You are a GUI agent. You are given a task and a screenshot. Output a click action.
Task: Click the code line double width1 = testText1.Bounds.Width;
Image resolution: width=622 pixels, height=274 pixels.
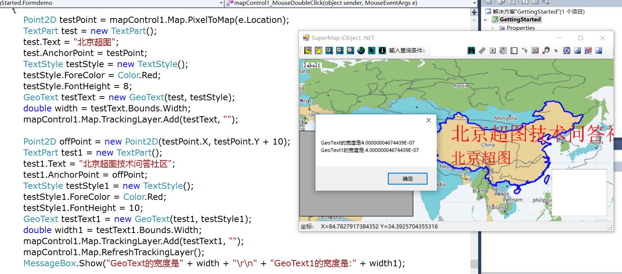pos(113,230)
